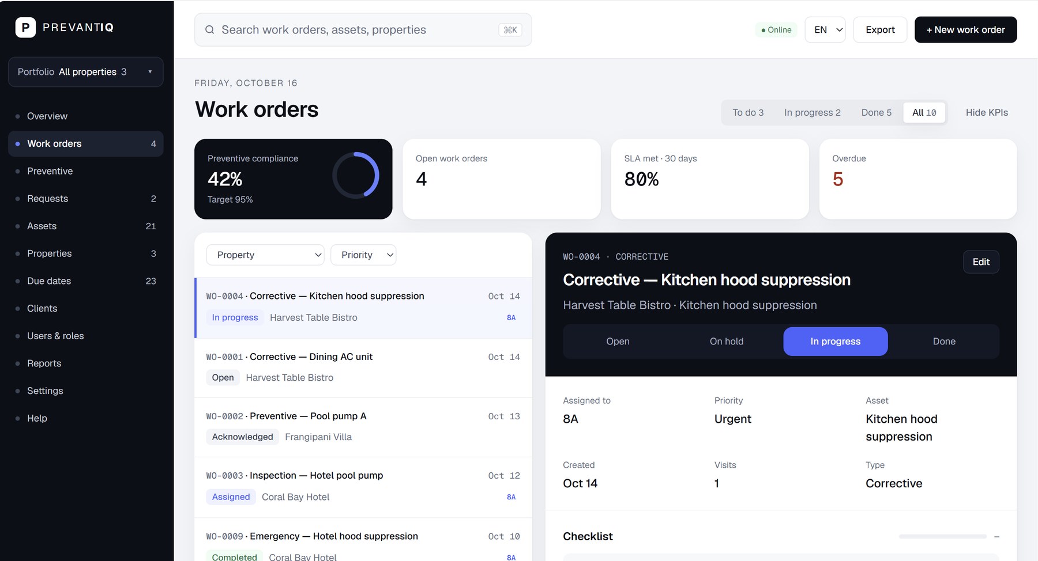This screenshot has height=561, width=1038.
Task: Open Properties in the sidebar
Action: click(x=85, y=253)
